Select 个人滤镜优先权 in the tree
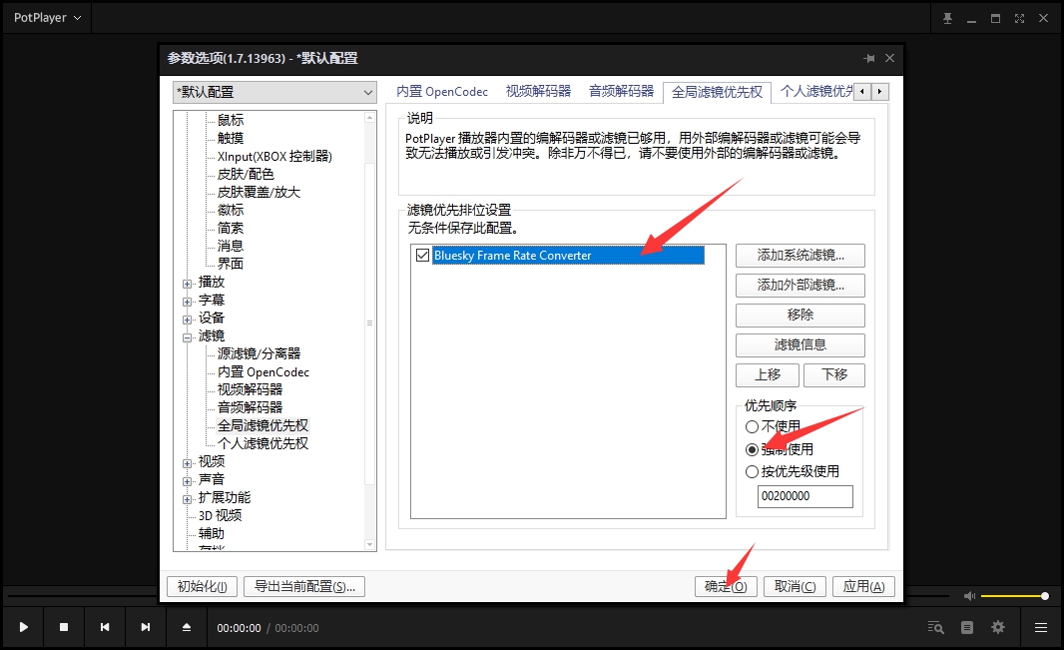The width and height of the screenshot is (1064, 650). coord(263,443)
